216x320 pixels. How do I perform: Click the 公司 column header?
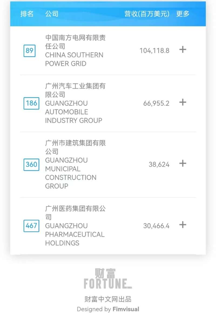(x=52, y=14)
